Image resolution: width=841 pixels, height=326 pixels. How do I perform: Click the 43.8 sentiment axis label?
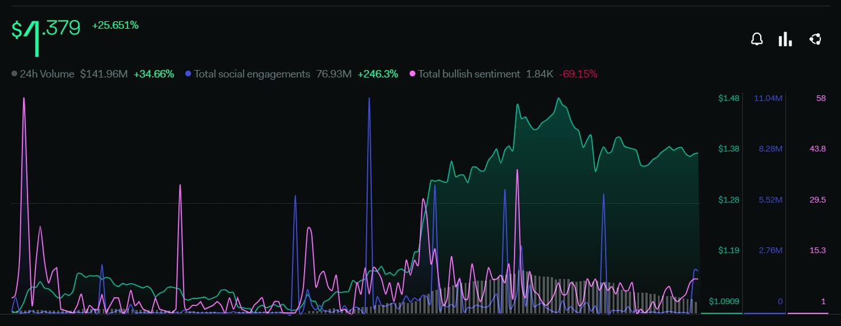817,149
